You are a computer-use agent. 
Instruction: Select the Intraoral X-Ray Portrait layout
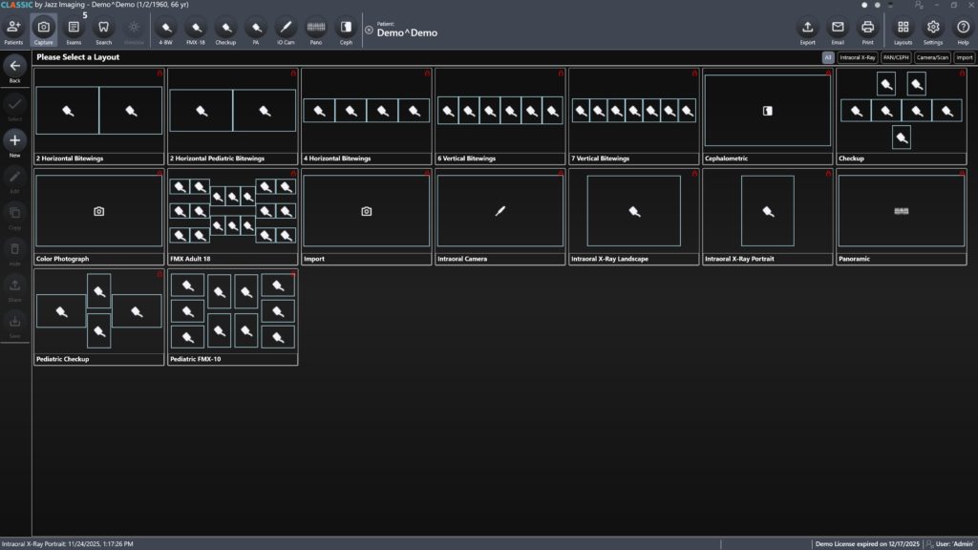(768, 217)
